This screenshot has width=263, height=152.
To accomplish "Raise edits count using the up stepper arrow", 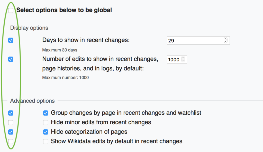I will coord(183,58).
